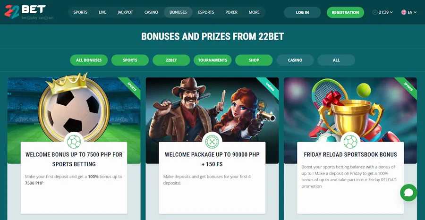Click the green REGISTRATION button
The width and height of the screenshot is (425, 220).
click(345, 12)
